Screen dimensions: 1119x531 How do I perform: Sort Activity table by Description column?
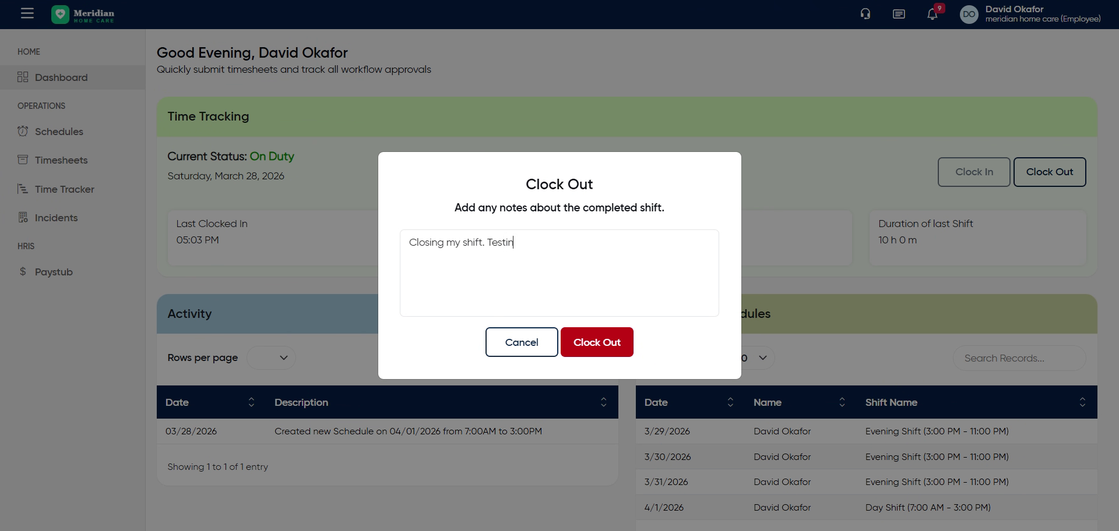pyautogui.click(x=603, y=402)
